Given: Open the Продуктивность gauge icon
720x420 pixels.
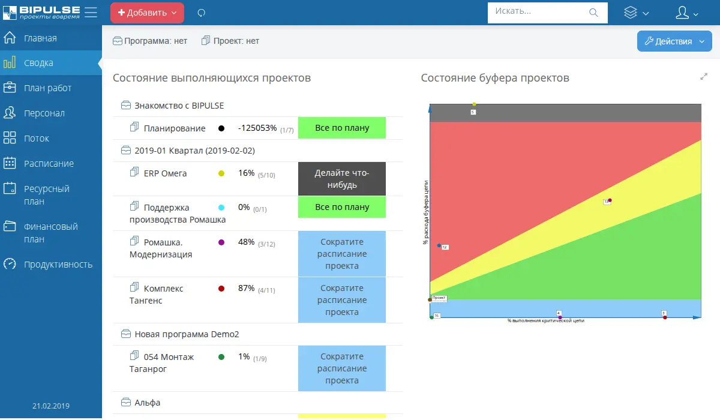Looking at the screenshot, I should coord(10,264).
